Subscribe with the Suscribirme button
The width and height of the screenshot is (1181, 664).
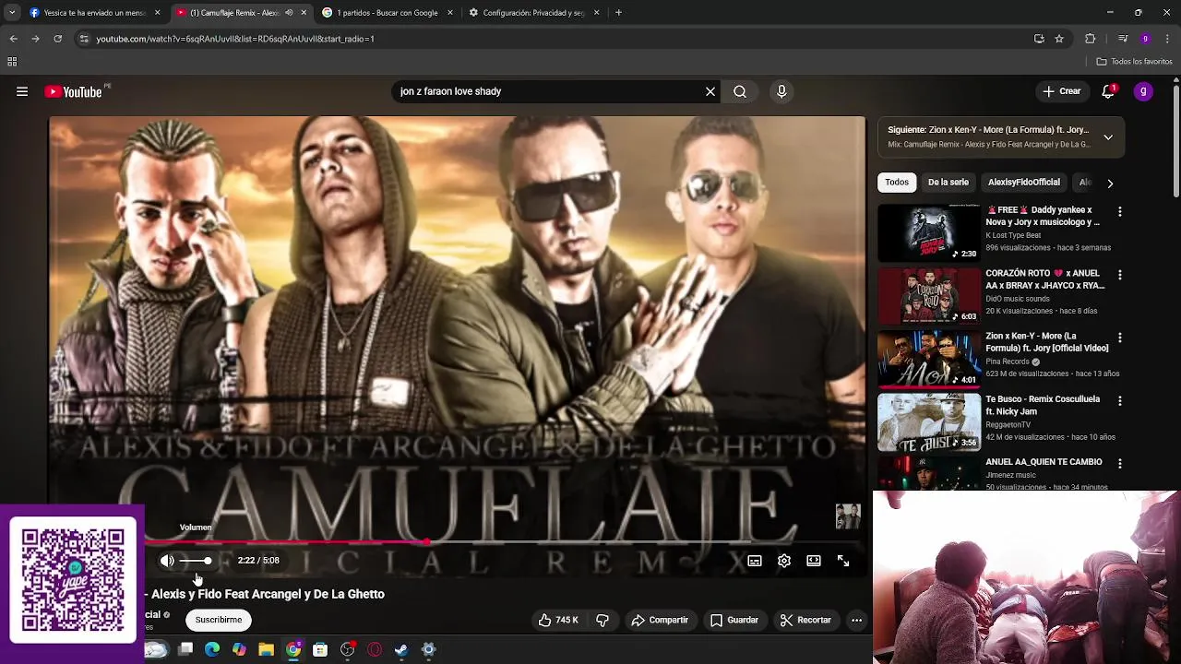(219, 620)
